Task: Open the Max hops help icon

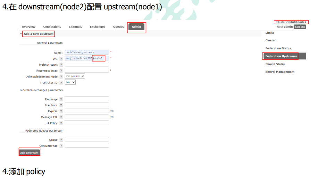Action: click(x=61, y=105)
